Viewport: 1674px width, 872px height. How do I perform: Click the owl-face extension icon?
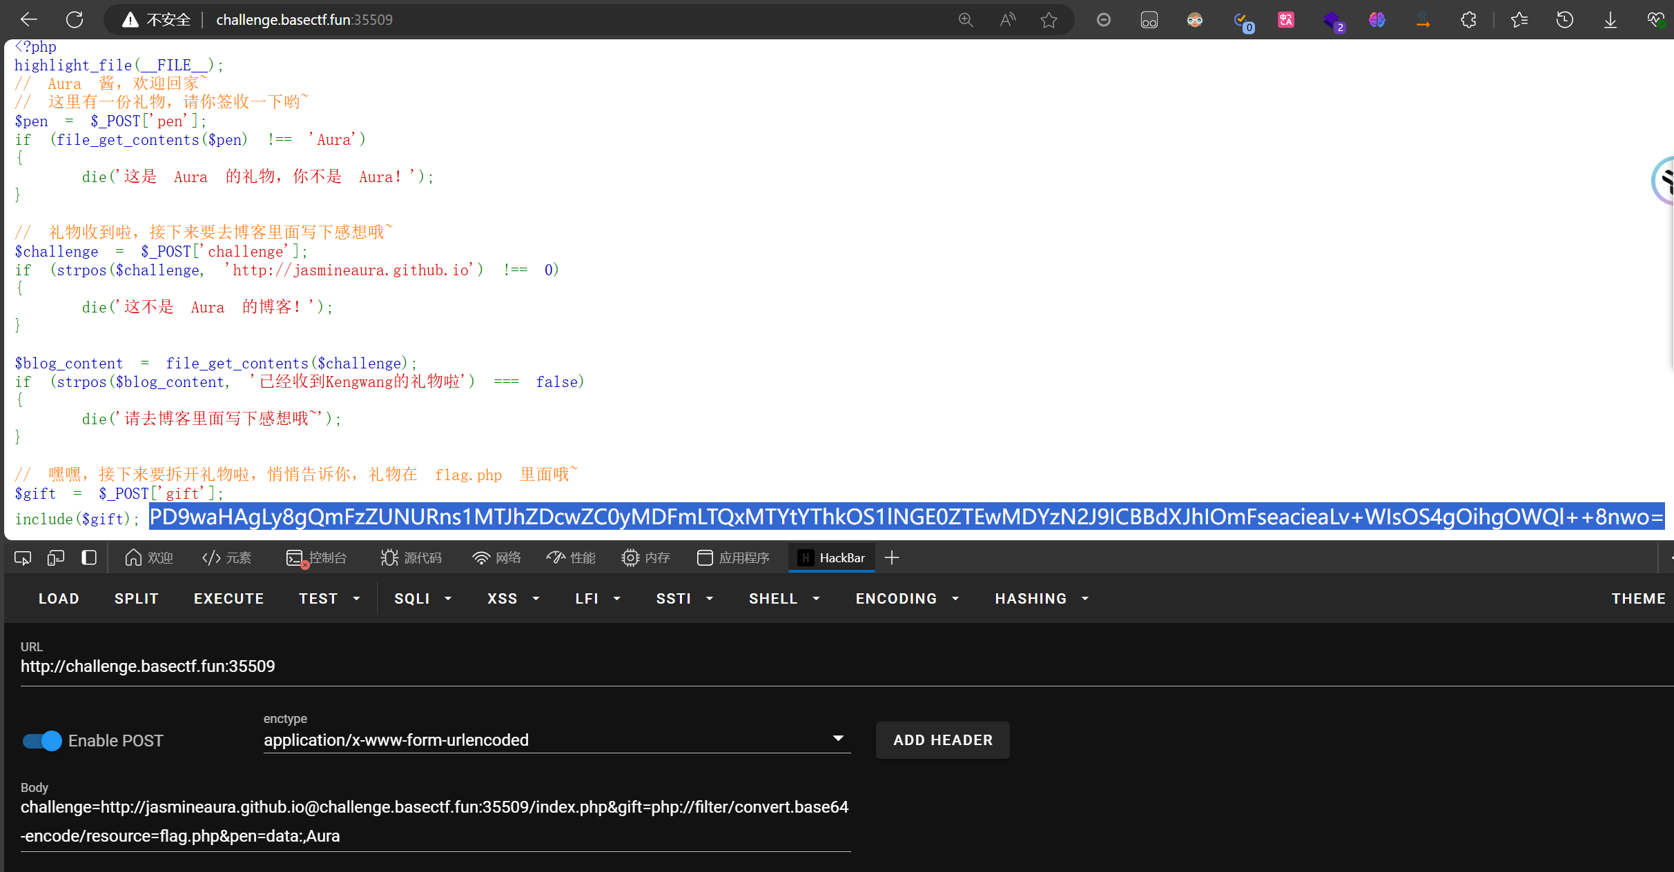tap(1195, 20)
